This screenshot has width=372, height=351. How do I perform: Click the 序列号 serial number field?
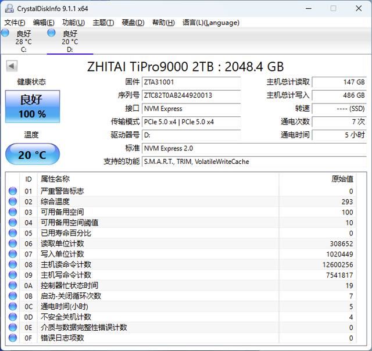191,95
